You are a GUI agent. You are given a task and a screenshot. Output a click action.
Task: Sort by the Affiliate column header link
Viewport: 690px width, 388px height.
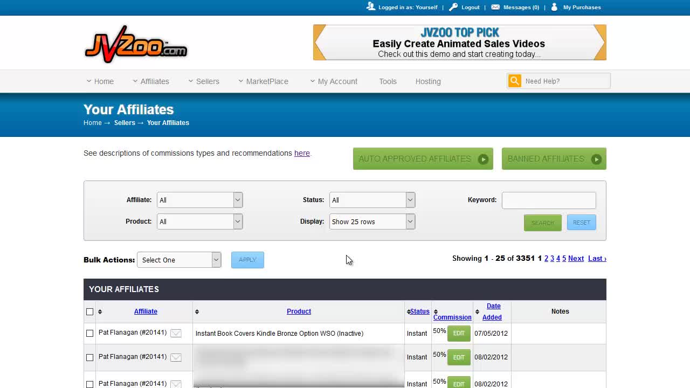point(146,311)
